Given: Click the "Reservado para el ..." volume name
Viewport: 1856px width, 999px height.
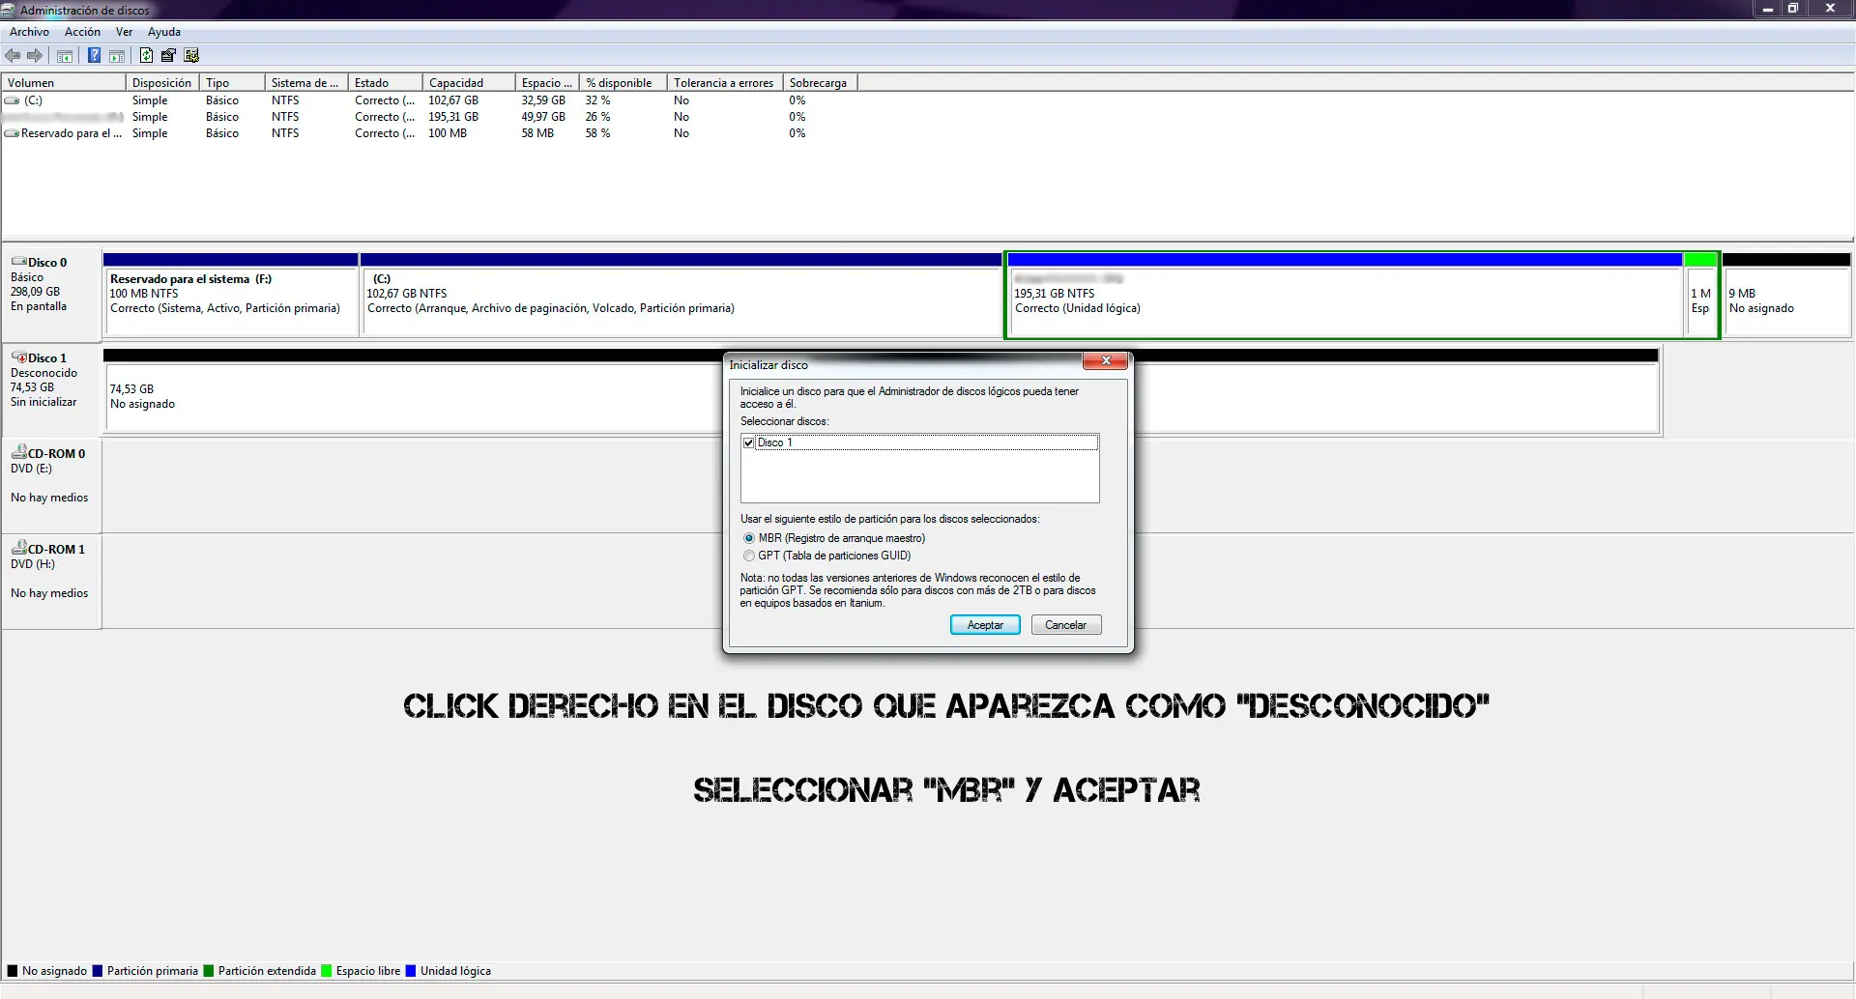Looking at the screenshot, I should pos(72,133).
